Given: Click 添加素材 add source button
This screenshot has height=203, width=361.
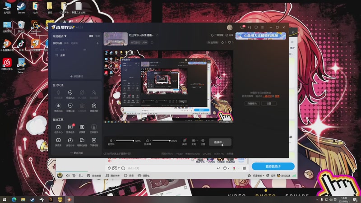Looking at the screenshot, I should (x=76, y=76).
